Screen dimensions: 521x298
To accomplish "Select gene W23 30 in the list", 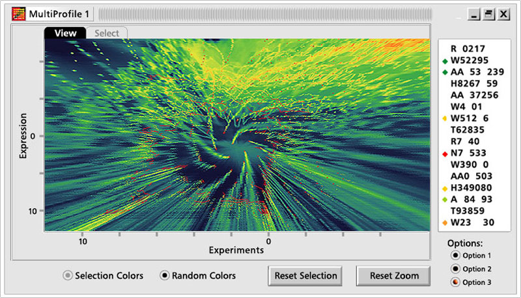I will tap(472, 223).
